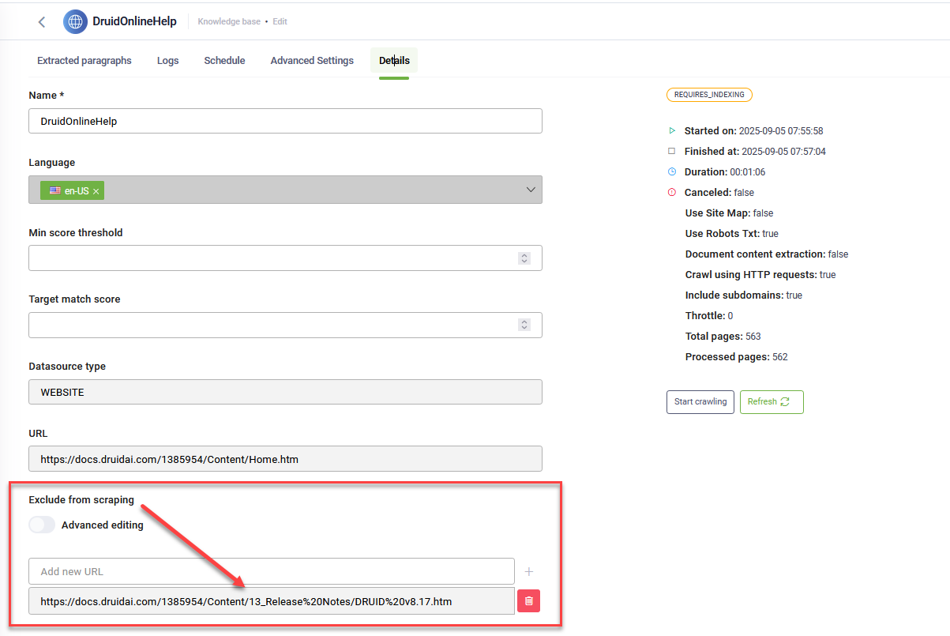Screen dimensions: 950x636
Task: Click the Start crawling button
Action: pos(700,401)
